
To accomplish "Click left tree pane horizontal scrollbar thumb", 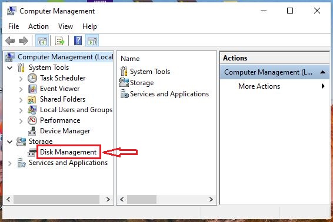I will pyautogui.click(x=56, y=199).
